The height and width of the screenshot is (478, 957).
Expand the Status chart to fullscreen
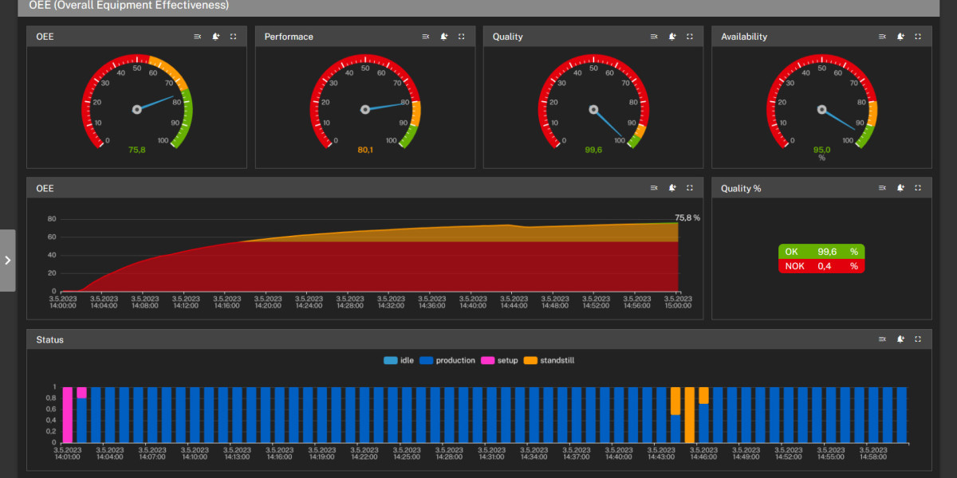pos(918,339)
